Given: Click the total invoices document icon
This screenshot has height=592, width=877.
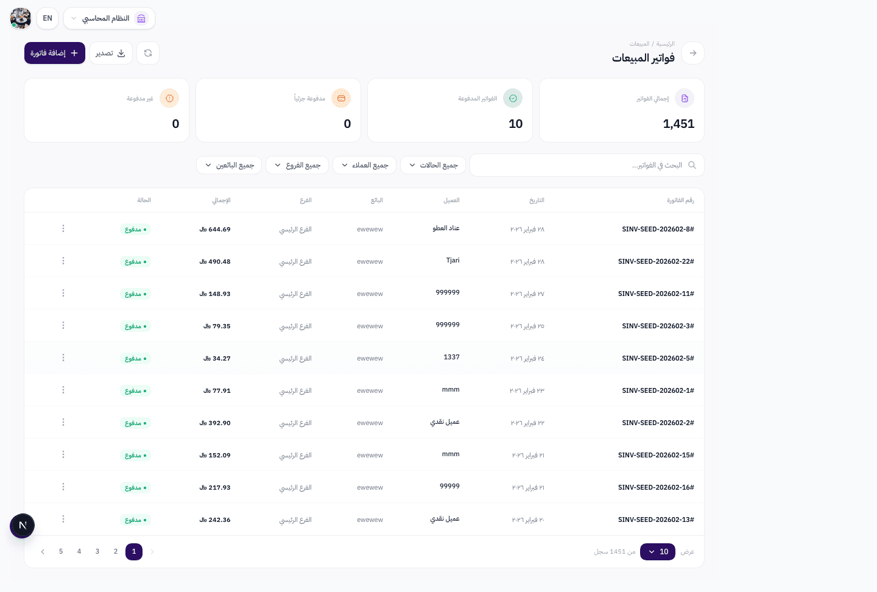Looking at the screenshot, I should 685,98.
